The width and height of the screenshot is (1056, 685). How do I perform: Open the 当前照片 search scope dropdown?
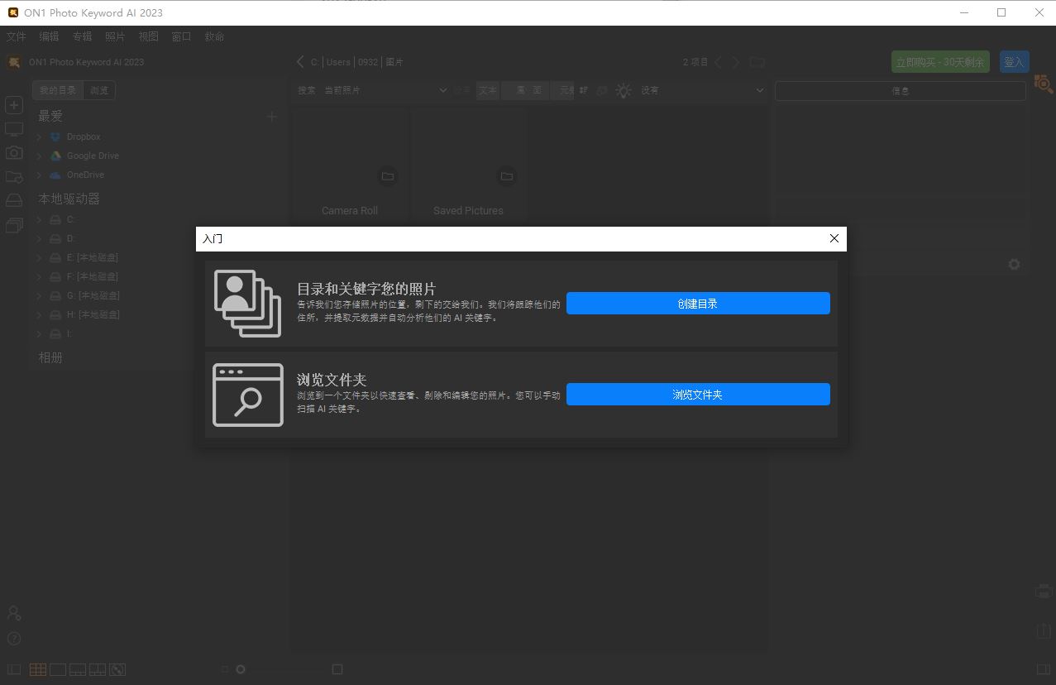point(385,90)
